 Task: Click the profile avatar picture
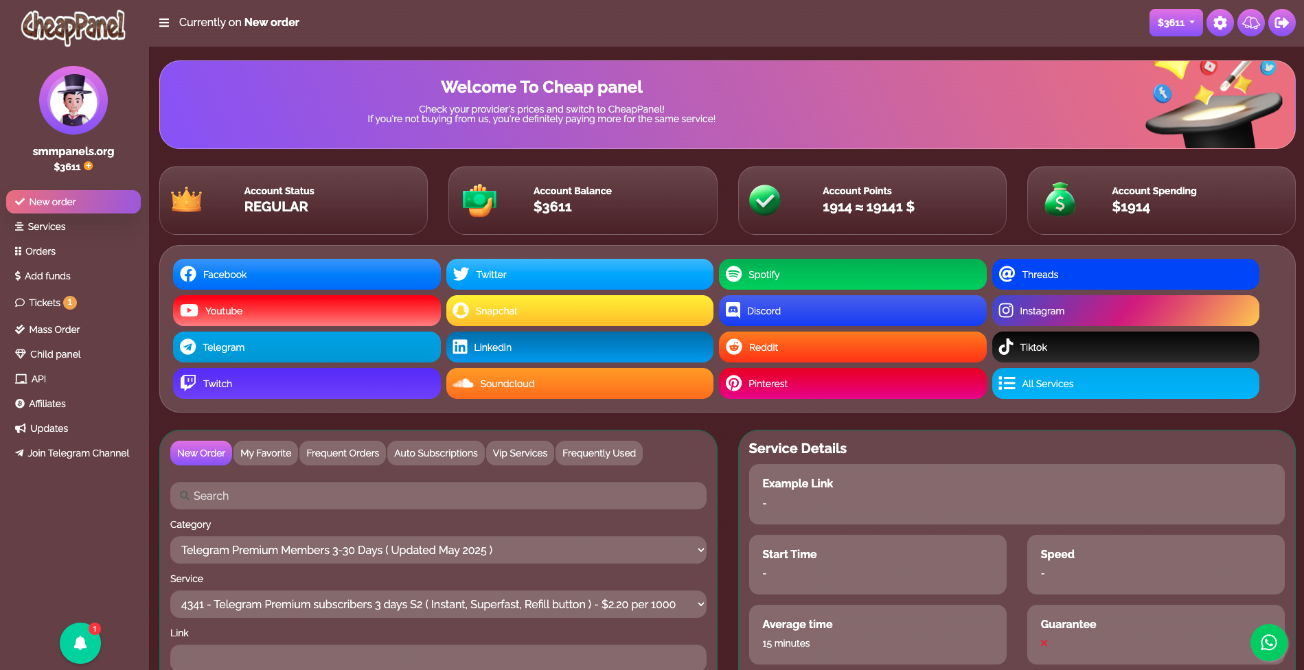[73, 100]
